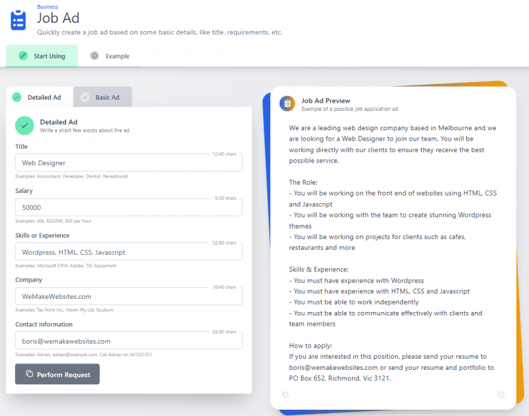This screenshot has width=529, height=416.
Task: Select the Company field with WeMakeWebsites.com
Action: tap(128, 296)
